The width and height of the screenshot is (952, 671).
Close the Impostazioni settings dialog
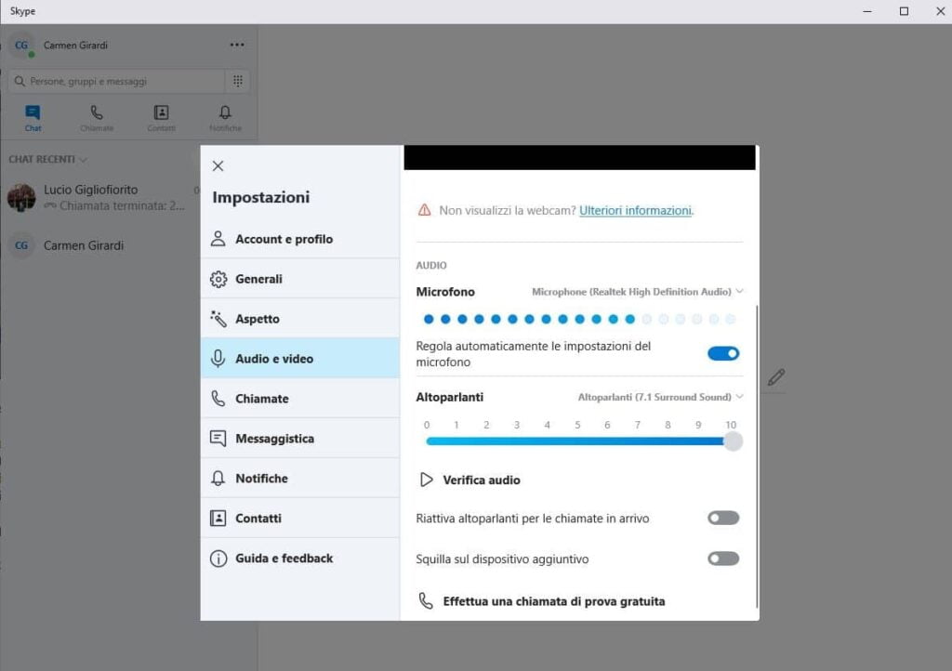pyautogui.click(x=218, y=166)
